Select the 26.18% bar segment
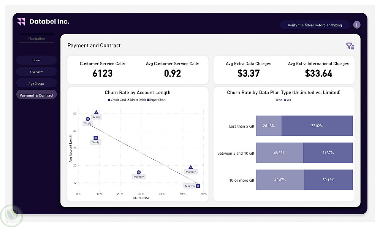Image resolution: width=380 pixels, height=227 pixels. click(269, 125)
